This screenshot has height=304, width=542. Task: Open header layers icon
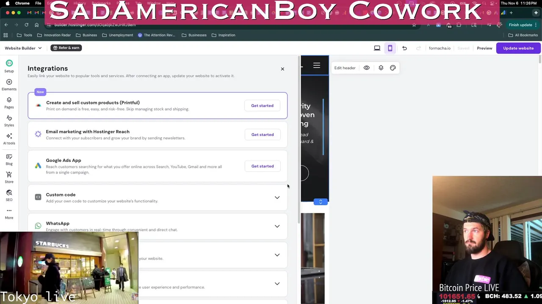(381, 68)
